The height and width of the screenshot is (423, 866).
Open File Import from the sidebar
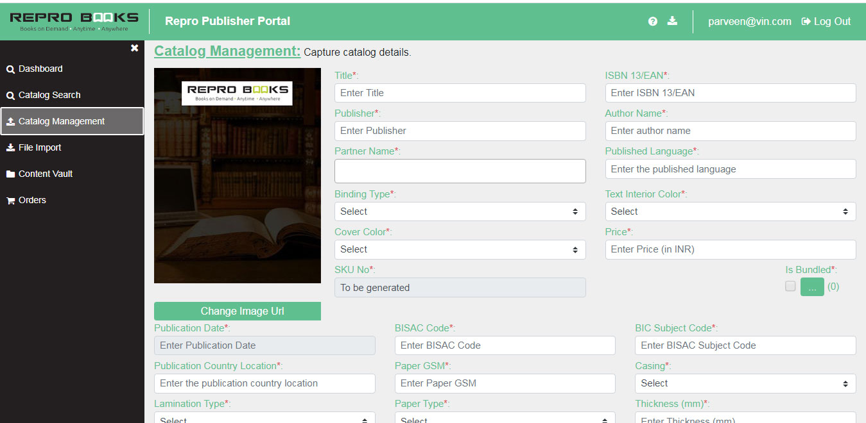[40, 147]
